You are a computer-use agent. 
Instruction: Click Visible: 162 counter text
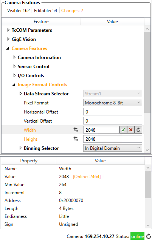click(19, 11)
